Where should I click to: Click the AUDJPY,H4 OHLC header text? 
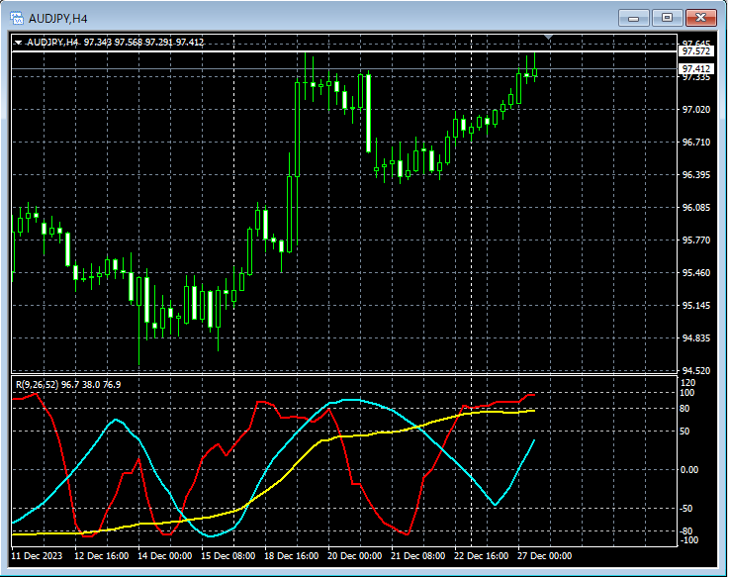[x=116, y=43]
